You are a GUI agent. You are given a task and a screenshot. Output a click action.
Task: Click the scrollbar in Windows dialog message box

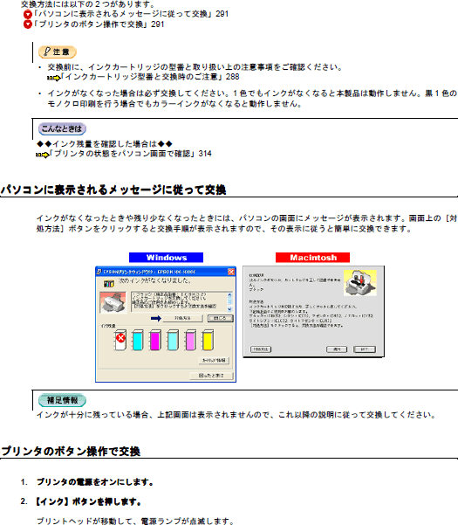229,302
